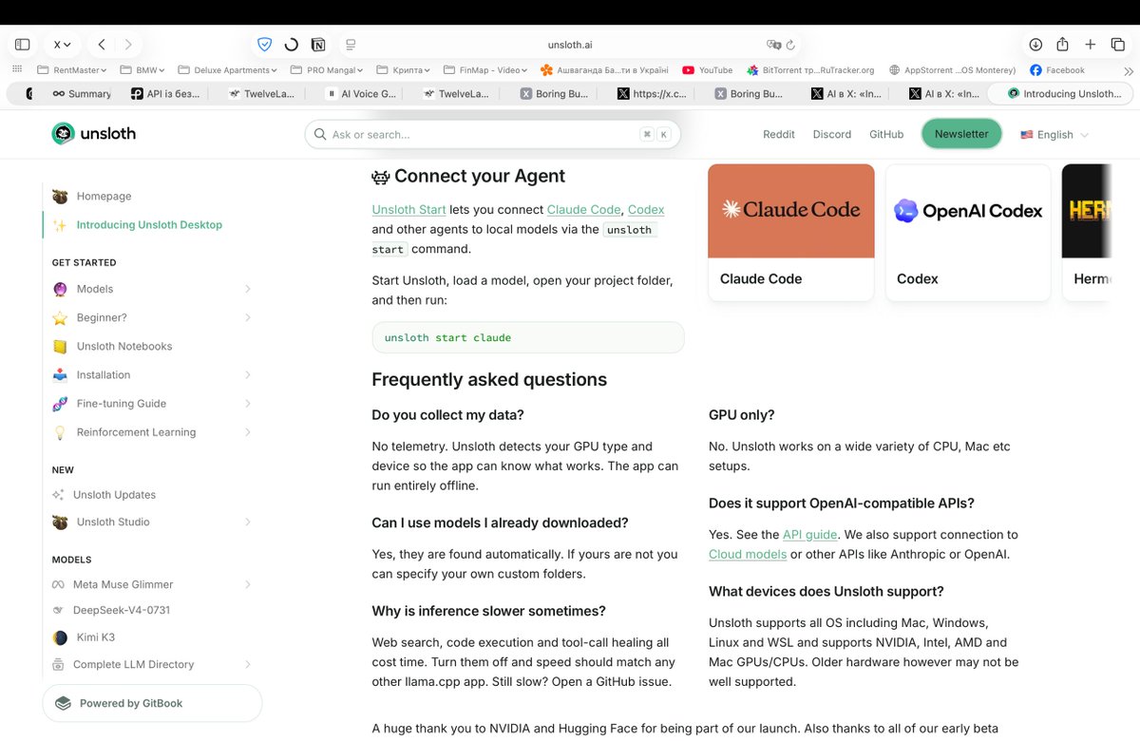Image resolution: width=1140 pixels, height=741 pixels.
Task: Open the GitHub link in header
Action: (x=886, y=134)
